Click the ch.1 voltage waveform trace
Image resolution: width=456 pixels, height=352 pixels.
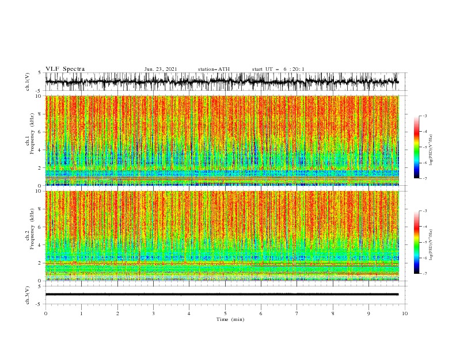click(222, 82)
